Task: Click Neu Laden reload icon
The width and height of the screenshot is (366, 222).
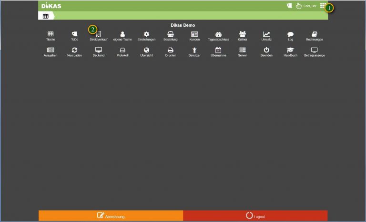Action: tap(74, 50)
